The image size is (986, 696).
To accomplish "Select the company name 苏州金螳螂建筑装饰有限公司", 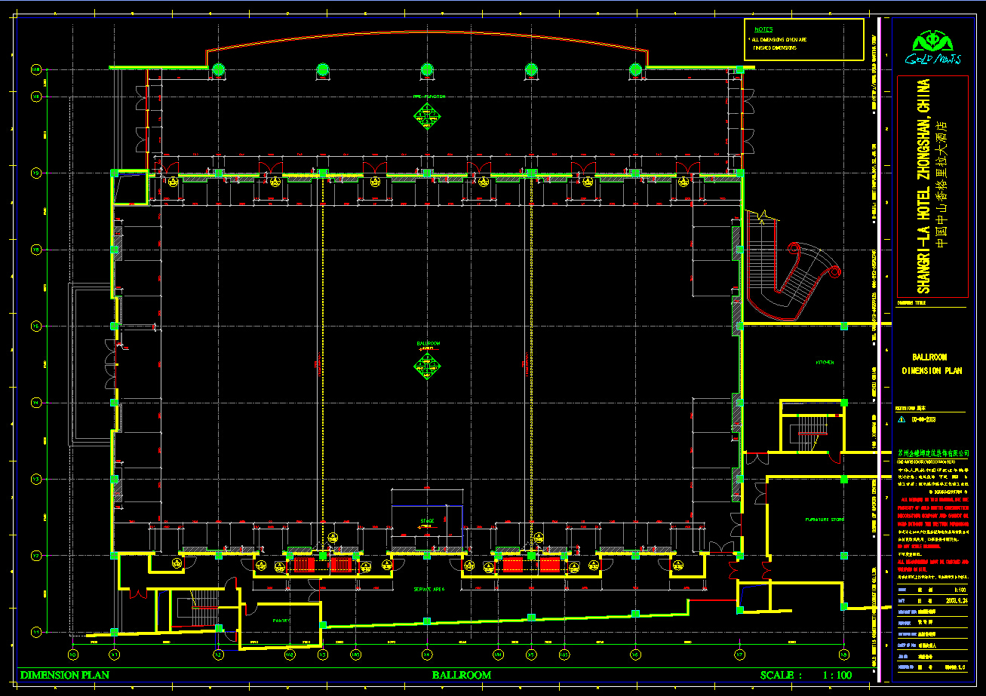I will coord(932,453).
